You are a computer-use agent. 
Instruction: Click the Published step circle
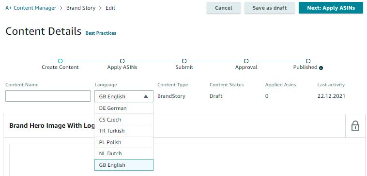pyautogui.click(x=308, y=61)
